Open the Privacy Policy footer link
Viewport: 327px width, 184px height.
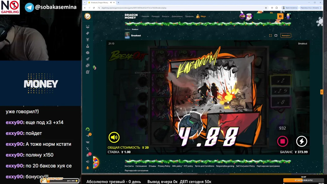(x=164, y=166)
